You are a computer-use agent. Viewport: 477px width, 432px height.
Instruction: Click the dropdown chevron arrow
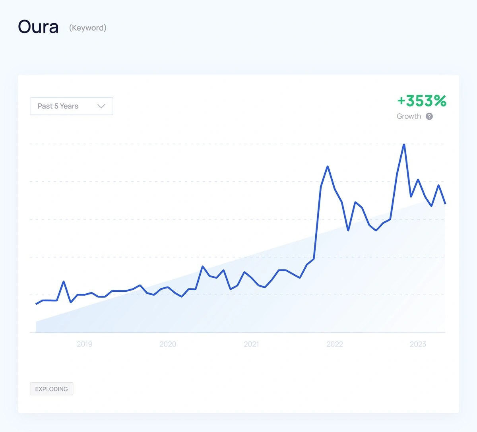tap(101, 106)
